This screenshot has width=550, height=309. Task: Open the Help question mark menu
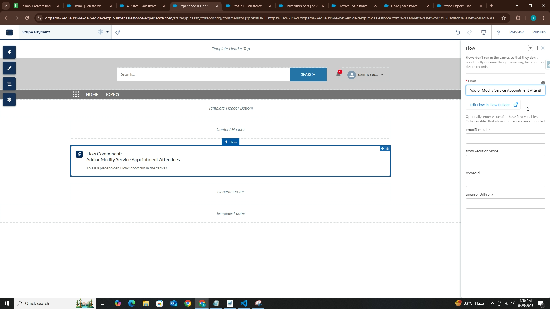pos(498,32)
